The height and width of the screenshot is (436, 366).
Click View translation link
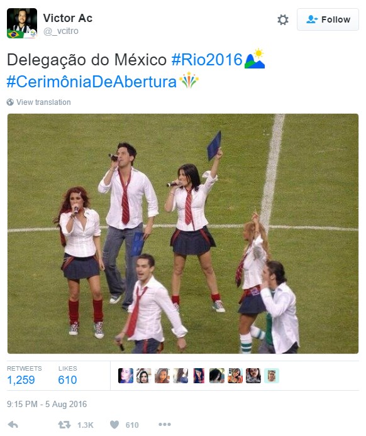click(x=43, y=102)
